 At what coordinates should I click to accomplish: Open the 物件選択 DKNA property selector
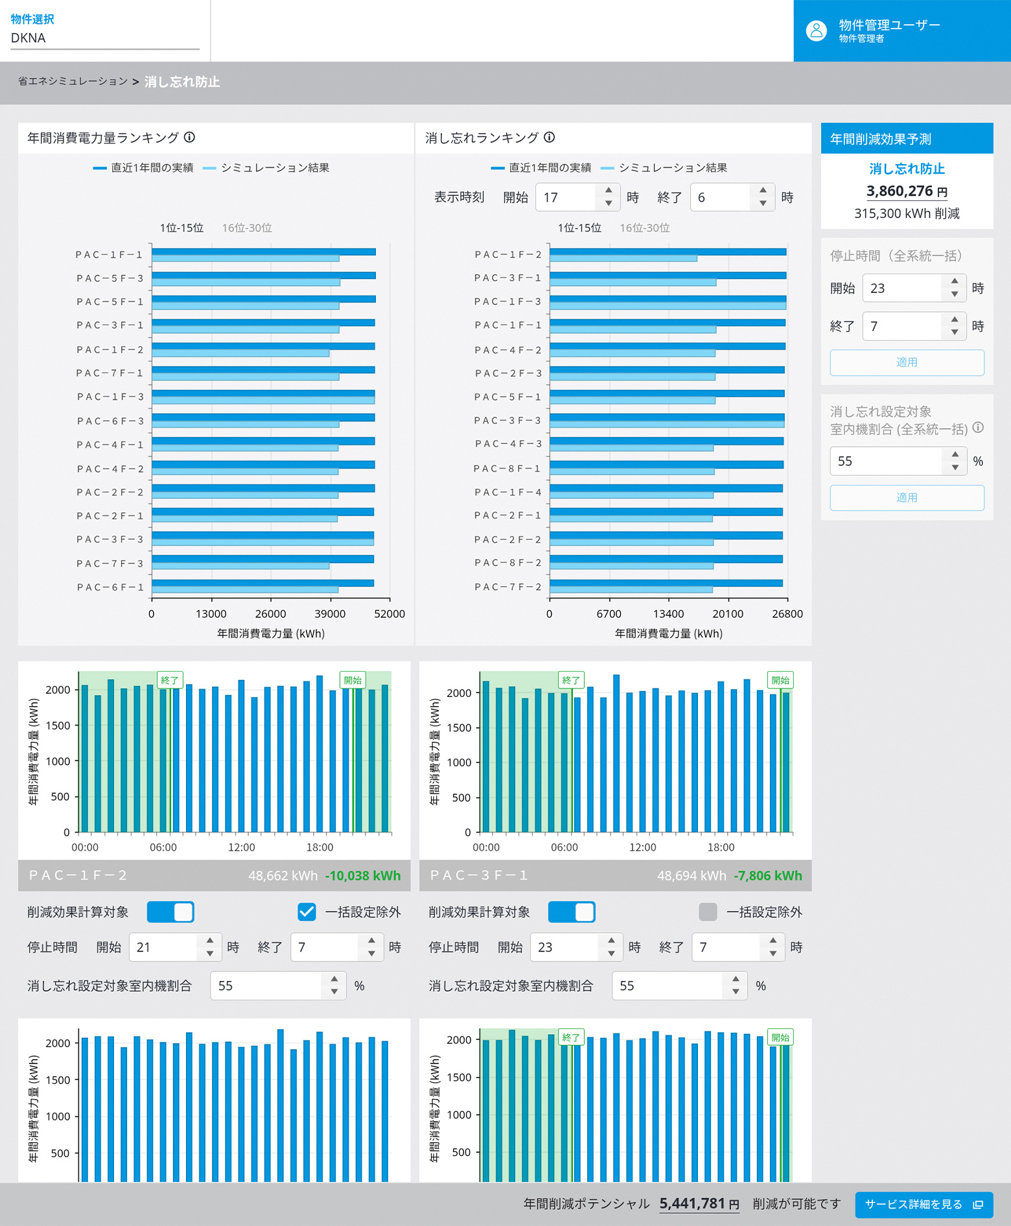pyautogui.click(x=105, y=38)
